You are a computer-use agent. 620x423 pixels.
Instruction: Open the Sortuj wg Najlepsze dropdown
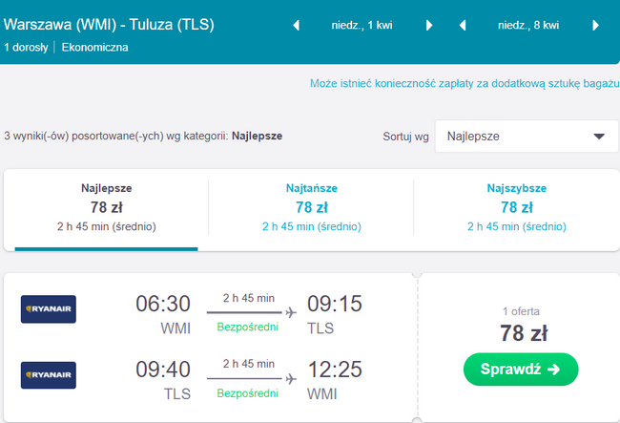527,137
